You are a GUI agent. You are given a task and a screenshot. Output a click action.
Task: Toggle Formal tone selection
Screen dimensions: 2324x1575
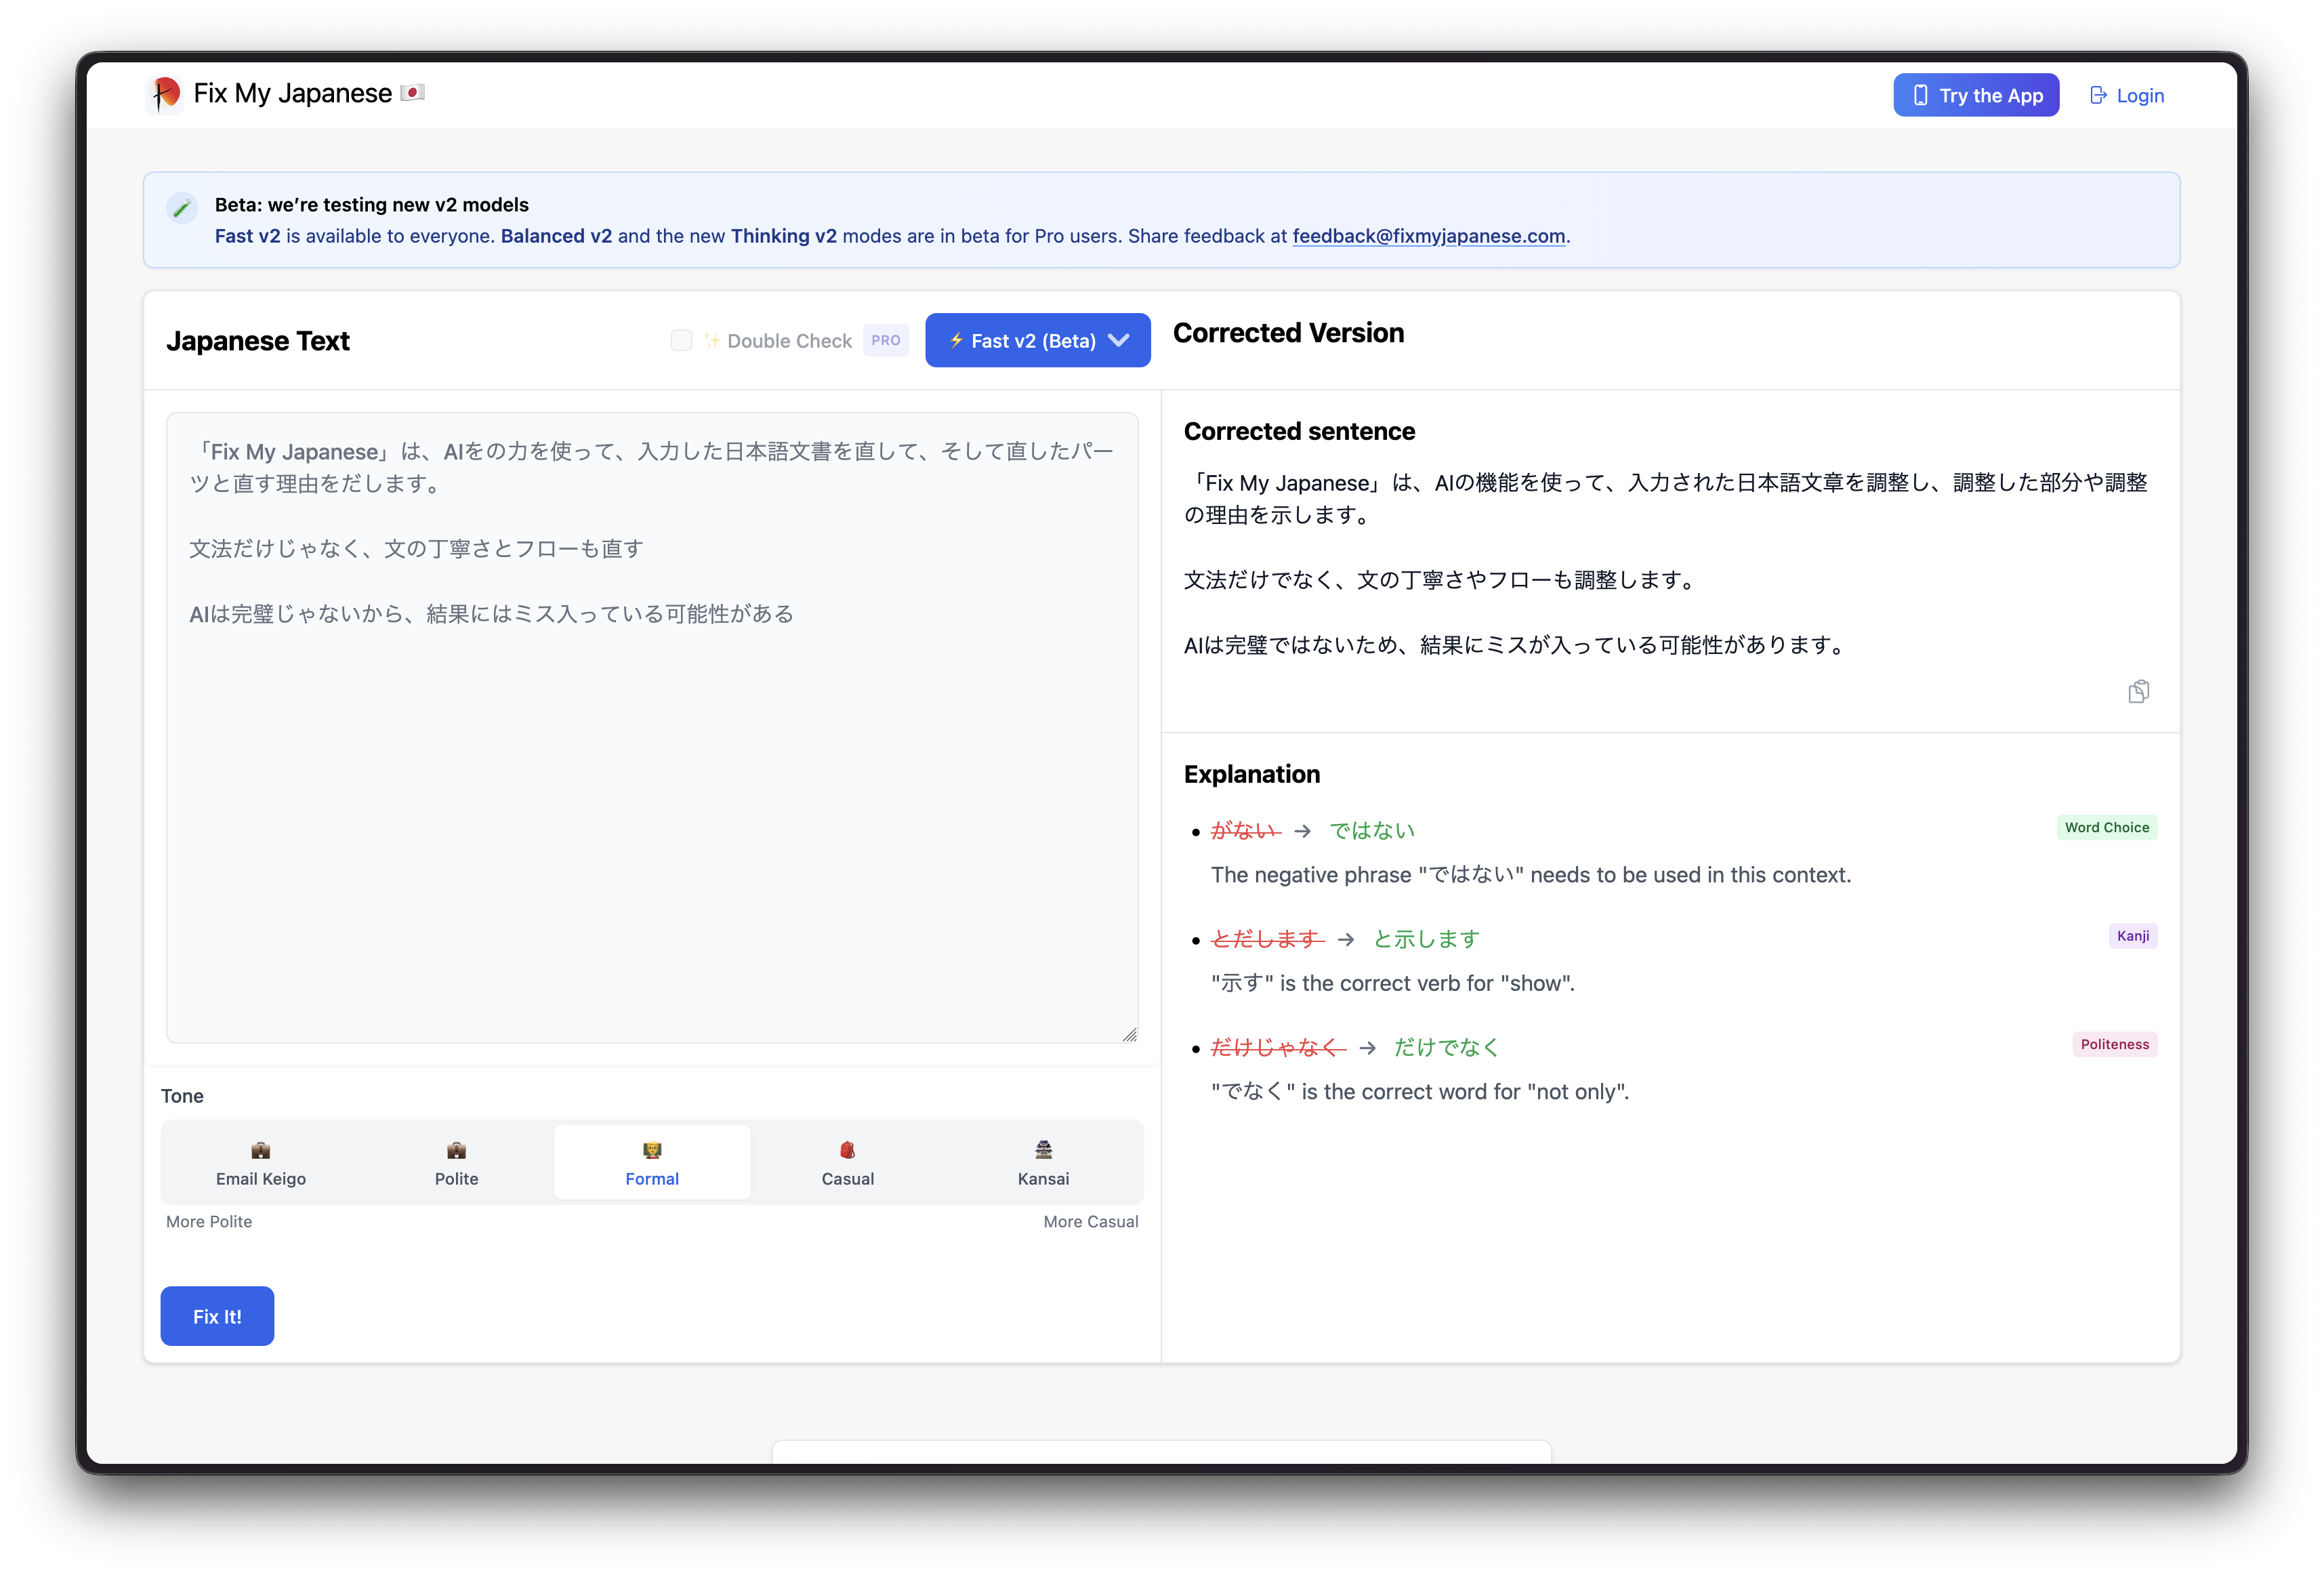click(651, 1162)
